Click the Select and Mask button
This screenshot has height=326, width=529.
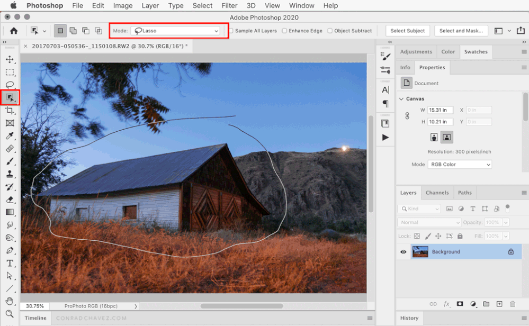click(461, 31)
